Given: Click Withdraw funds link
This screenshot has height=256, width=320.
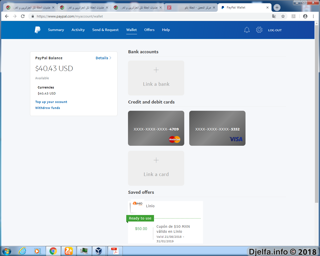Looking at the screenshot, I should (x=48, y=108).
